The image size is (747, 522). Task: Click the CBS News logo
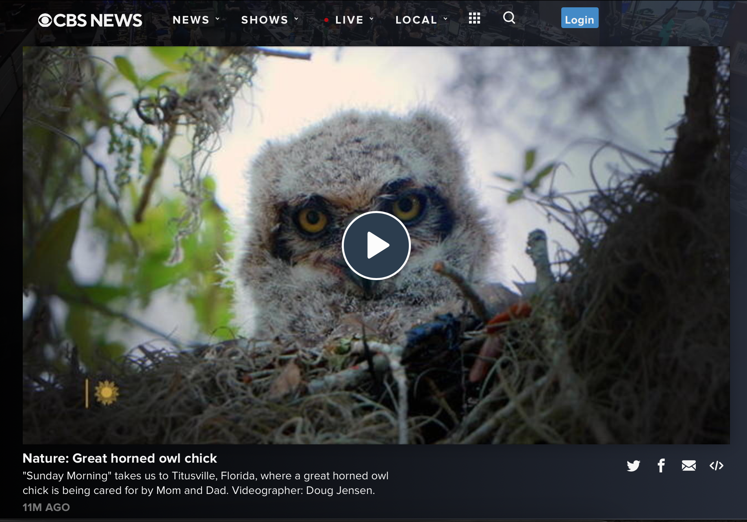tap(90, 20)
